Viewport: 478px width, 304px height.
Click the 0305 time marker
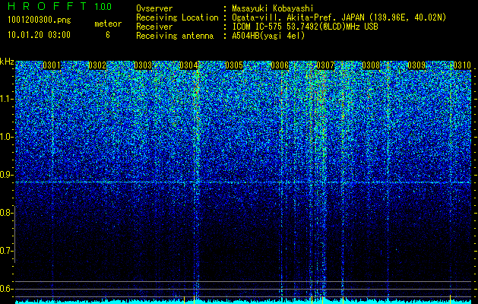[234, 65]
